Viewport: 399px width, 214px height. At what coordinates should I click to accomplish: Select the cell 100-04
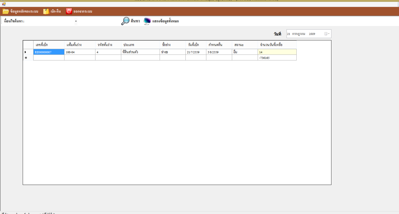pos(80,52)
